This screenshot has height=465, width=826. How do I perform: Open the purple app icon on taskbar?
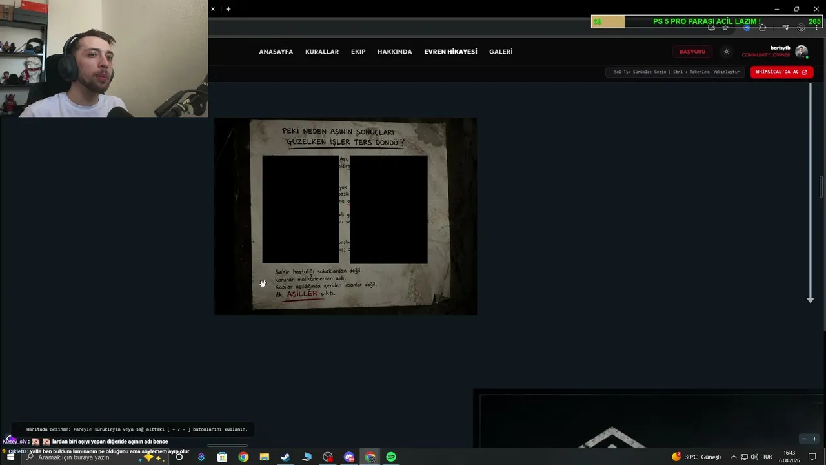(201, 457)
